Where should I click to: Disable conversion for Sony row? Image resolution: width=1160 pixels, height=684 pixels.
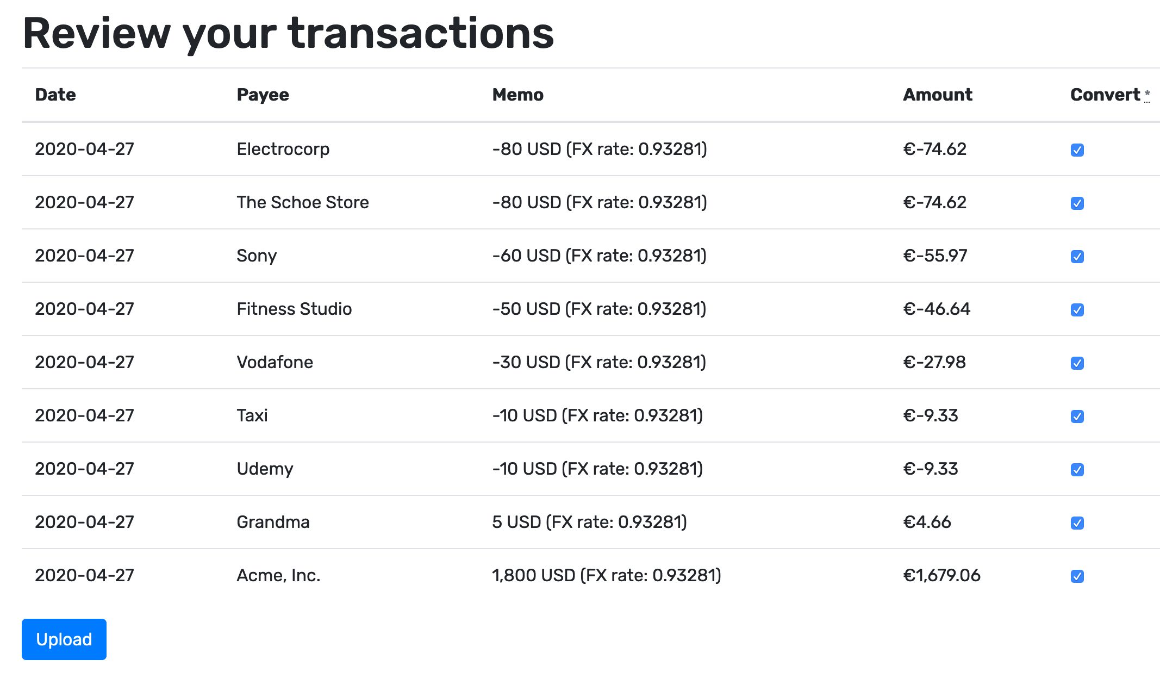pyautogui.click(x=1077, y=257)
